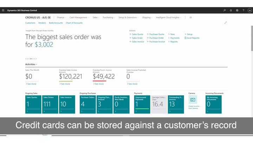
Task: Open the app launcher waffle icon
Action: [4, 10]
